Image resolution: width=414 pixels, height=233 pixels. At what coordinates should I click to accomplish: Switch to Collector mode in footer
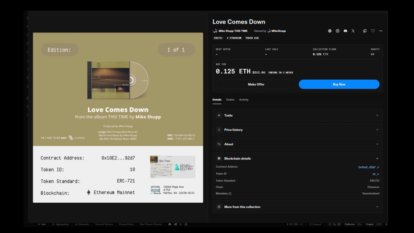click(x=349, y=224)
